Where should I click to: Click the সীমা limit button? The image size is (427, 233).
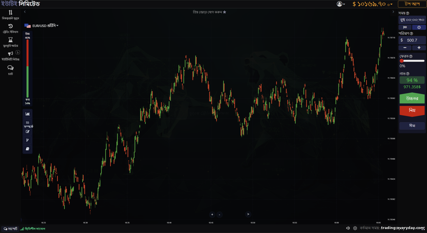coord(412,126)
